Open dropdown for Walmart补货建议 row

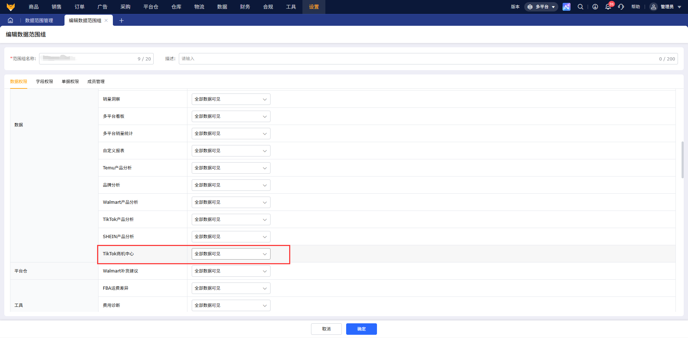231,271
